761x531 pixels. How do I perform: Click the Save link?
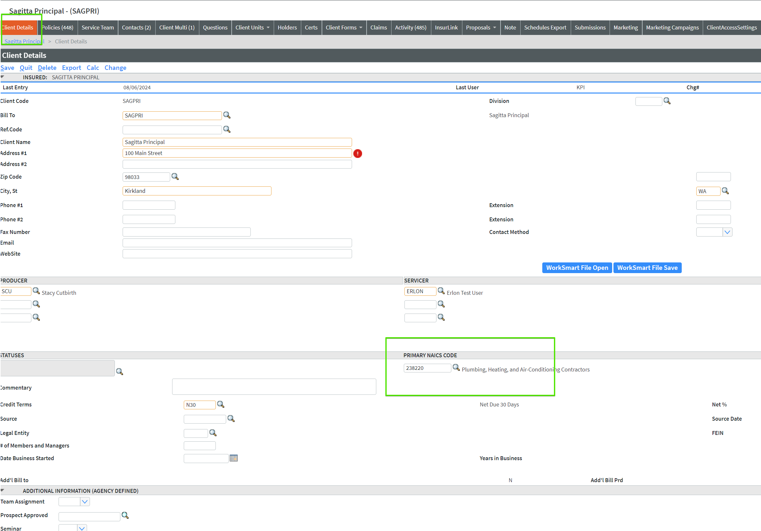[x=7, y=68]
